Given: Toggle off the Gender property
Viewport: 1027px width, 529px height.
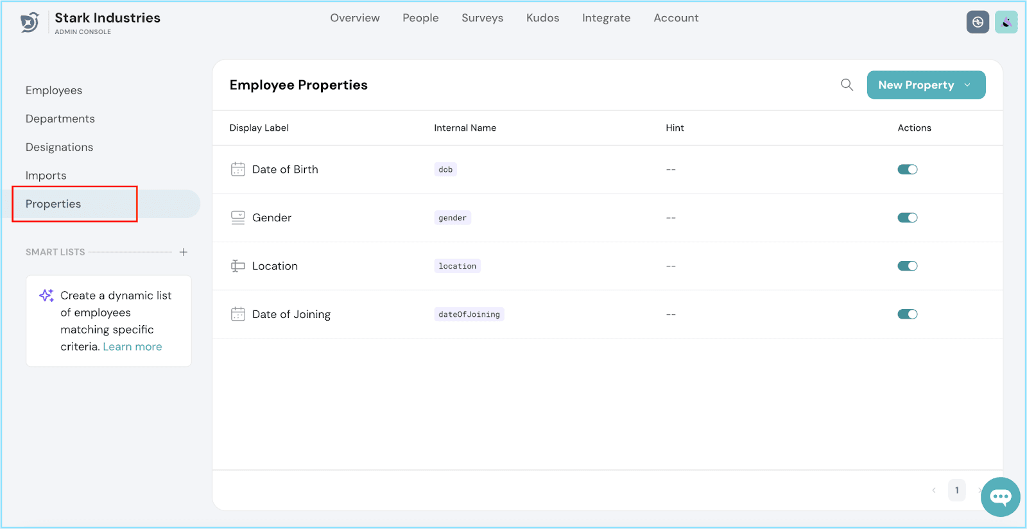Looking at the screenshot, I should click(907, 218).
